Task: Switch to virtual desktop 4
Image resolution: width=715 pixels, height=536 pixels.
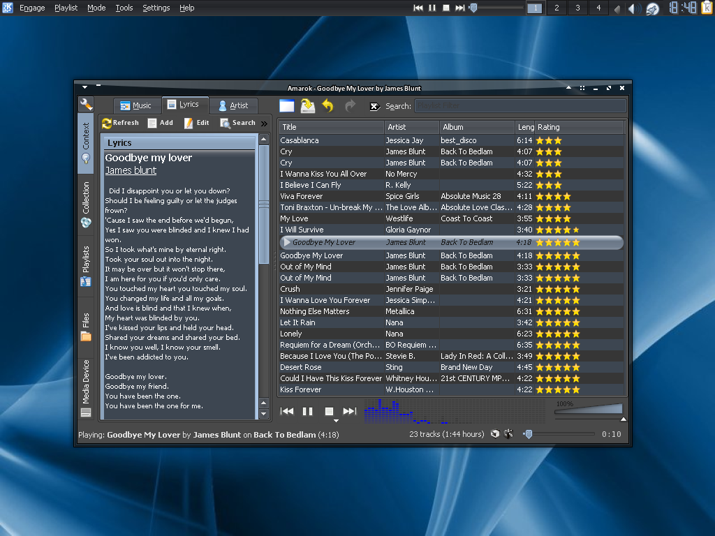Action: pyautogui.click(x=598, y=8)
